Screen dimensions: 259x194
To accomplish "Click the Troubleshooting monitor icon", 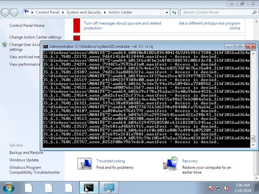I will point(84,164).
